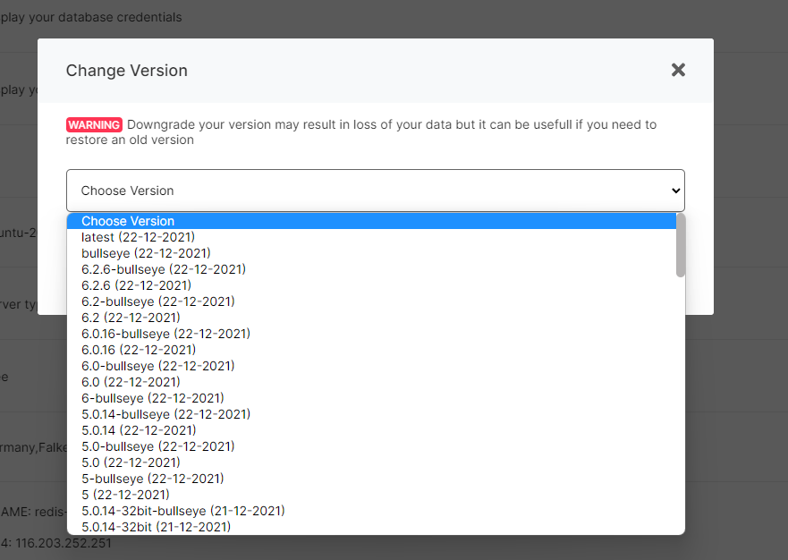Image resolution: width=788 pixels, height=560 pixels.
Task: Pick 6.0.16-bullseye (22-12-2021) from the list
Action: (165, 334)
